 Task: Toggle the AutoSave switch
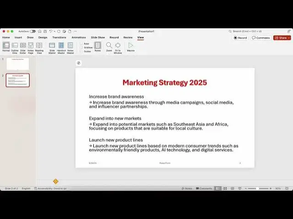(x=33, y=31)
